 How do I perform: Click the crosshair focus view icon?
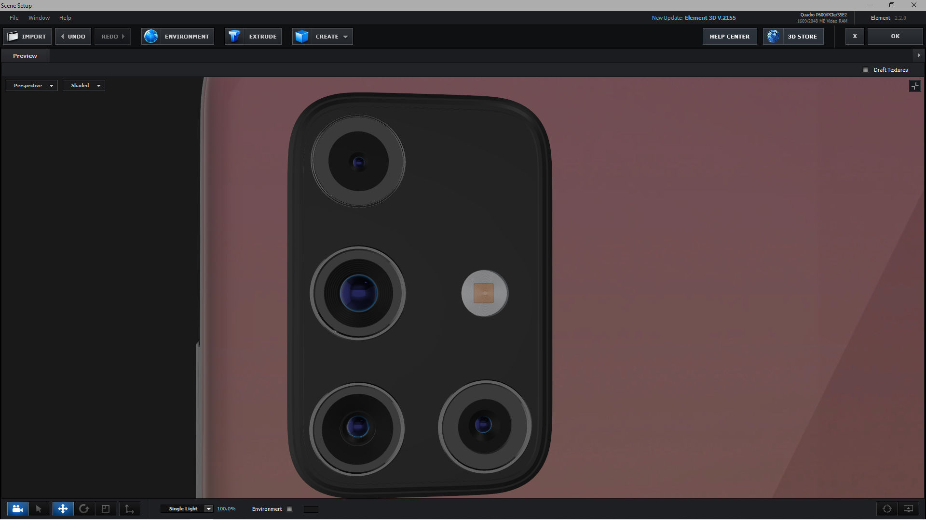pyautogui.click(x=887, y=509)
